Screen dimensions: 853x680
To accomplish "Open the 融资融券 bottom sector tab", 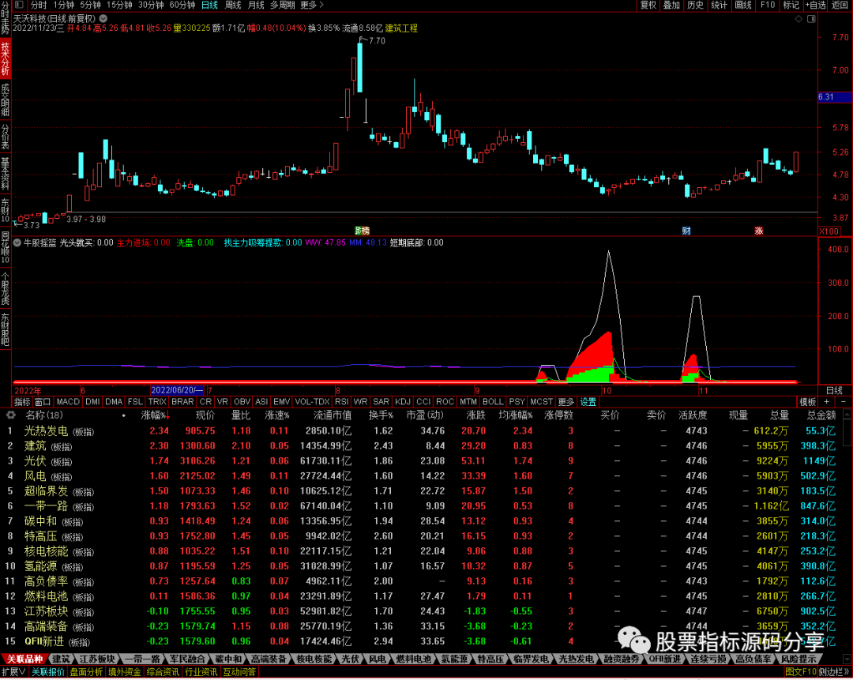I will [622, 659].
